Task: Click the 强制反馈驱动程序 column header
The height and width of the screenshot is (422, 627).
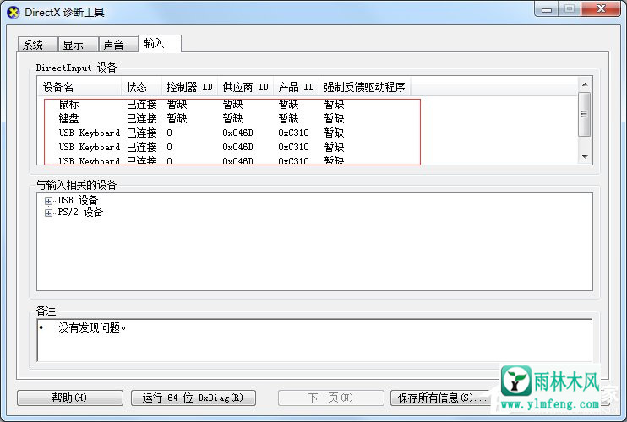Action: coord(365,87)
